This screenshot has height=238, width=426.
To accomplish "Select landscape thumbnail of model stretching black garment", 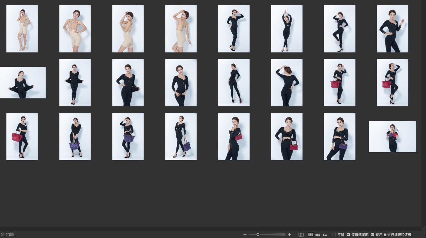I will pyautogui.click(x=23, y=83).
